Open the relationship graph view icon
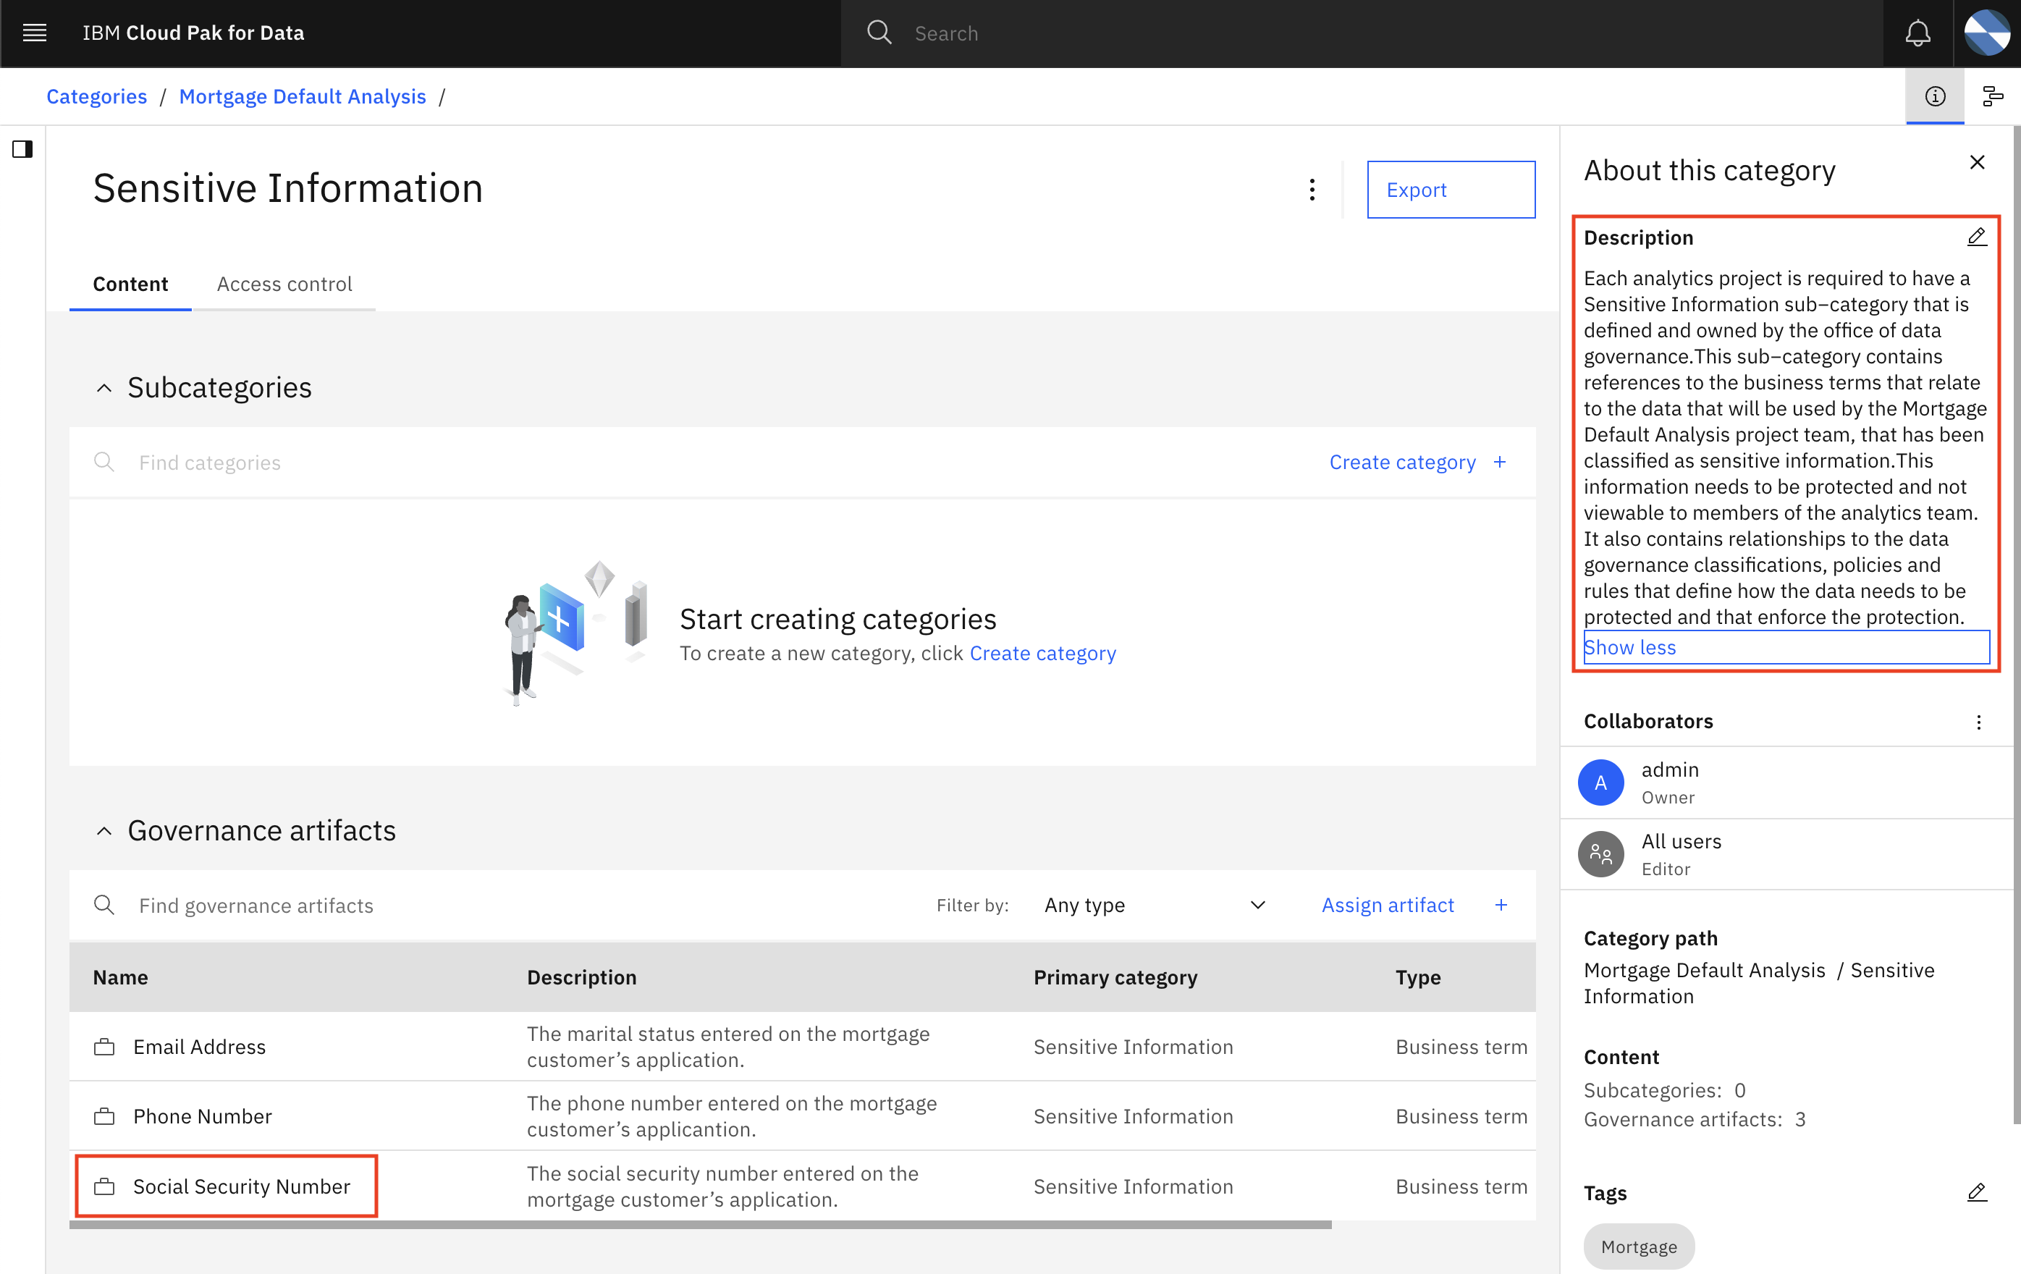2021x1274 pixels. tap(1993, 96)
